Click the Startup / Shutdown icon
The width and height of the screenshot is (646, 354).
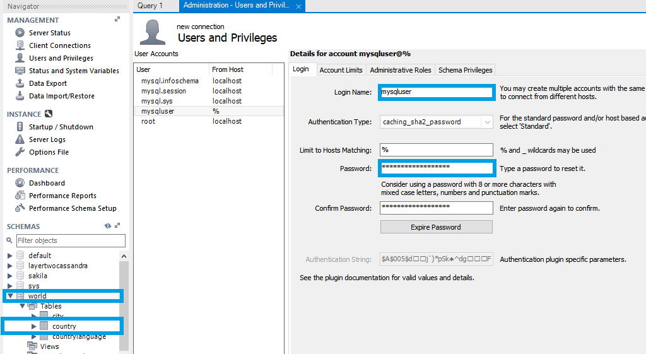pyautogui.click(x=20, y=127)
